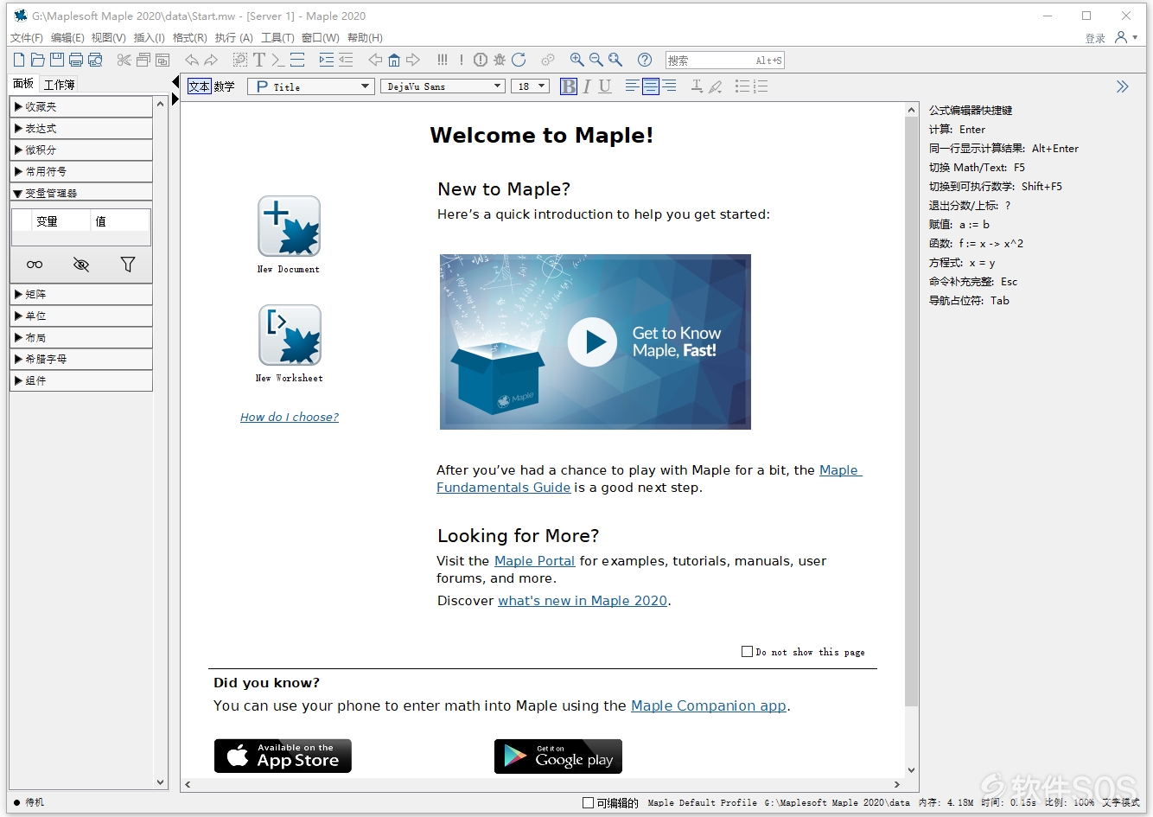Indent the section
1153x817 pixels.
click(326, 60)
